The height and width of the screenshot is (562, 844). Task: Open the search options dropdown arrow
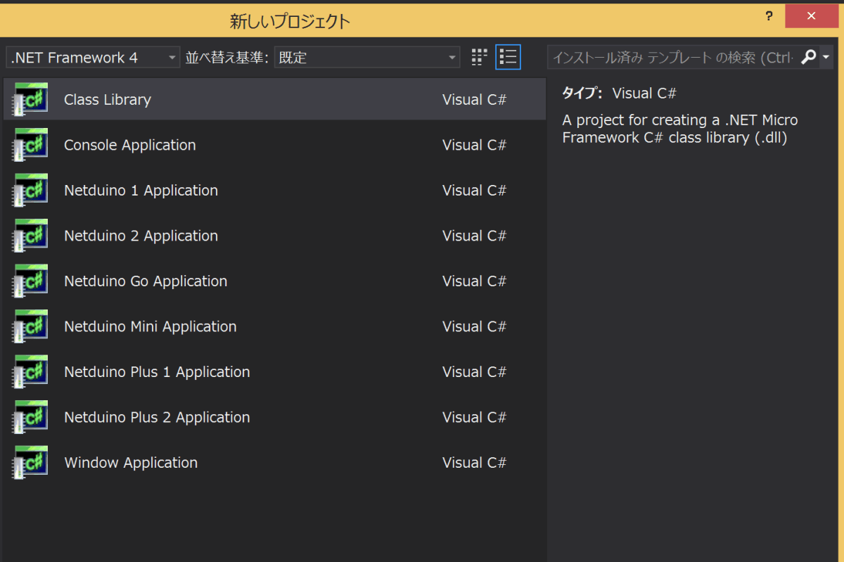(x=826, y=57)
